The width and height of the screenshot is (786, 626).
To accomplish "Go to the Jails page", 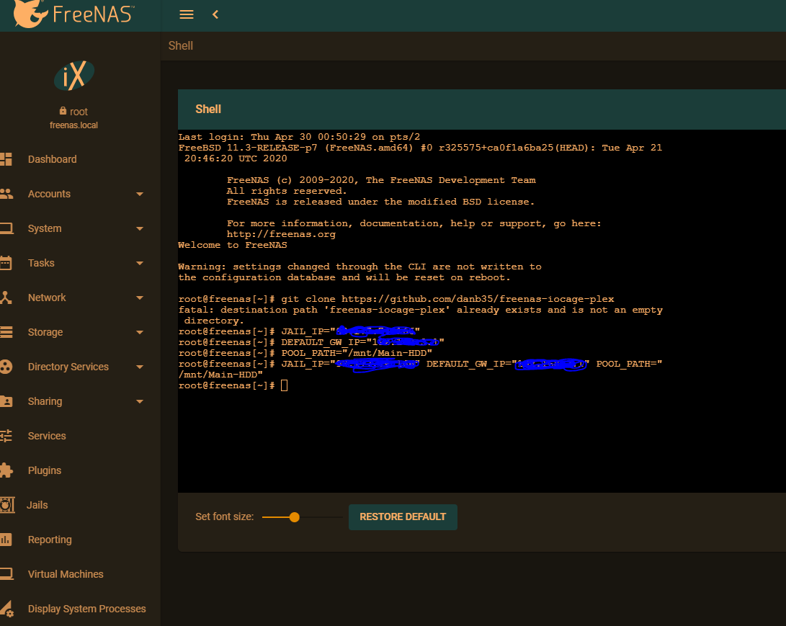I will click(x=37, y=505).
